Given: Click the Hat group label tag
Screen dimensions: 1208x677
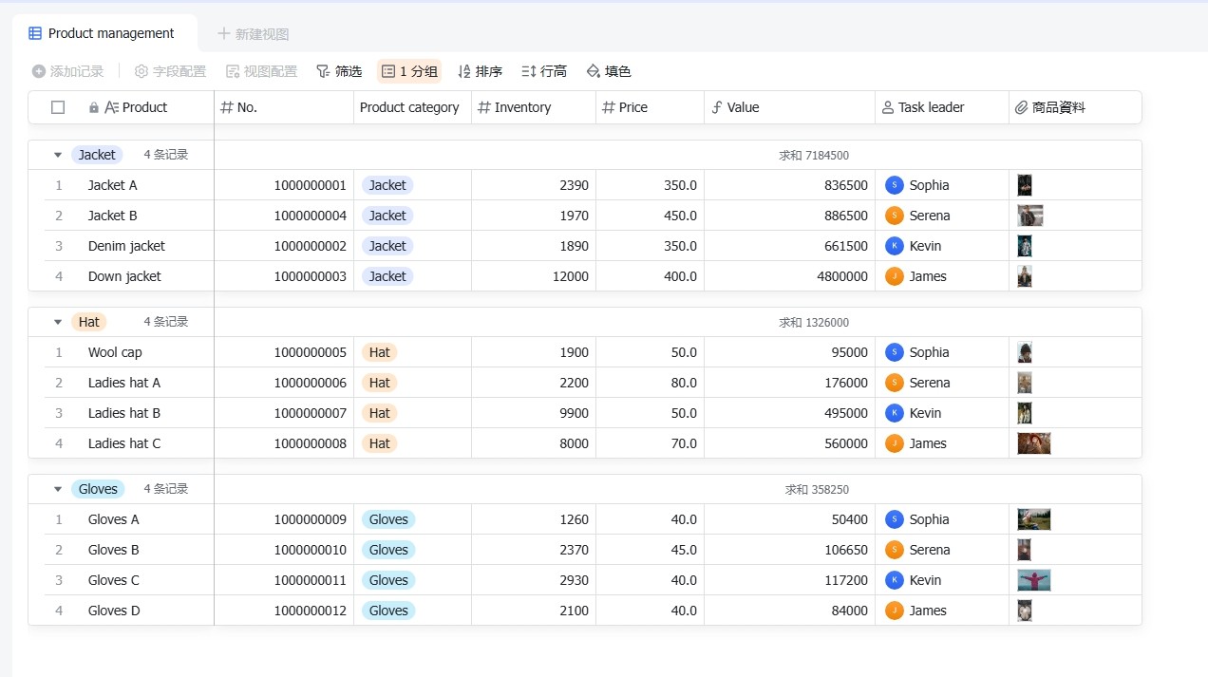Looking at the screenshot, I should point(89,322).
